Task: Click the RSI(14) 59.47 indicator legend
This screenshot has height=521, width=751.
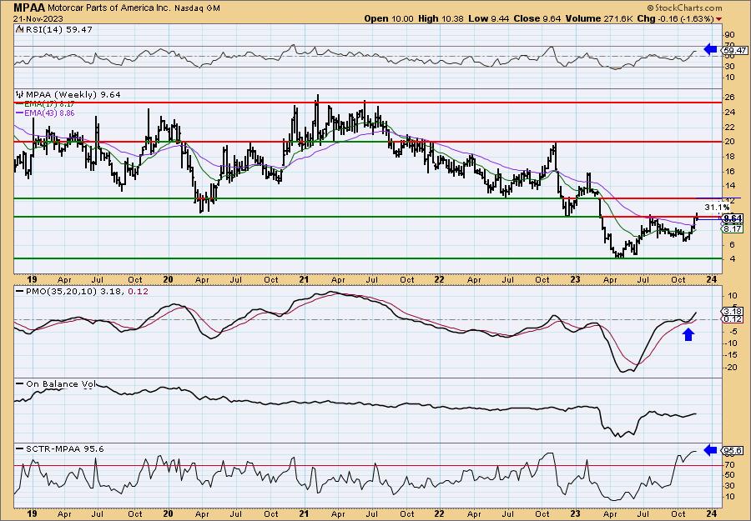Action: [x=58, y=29]
